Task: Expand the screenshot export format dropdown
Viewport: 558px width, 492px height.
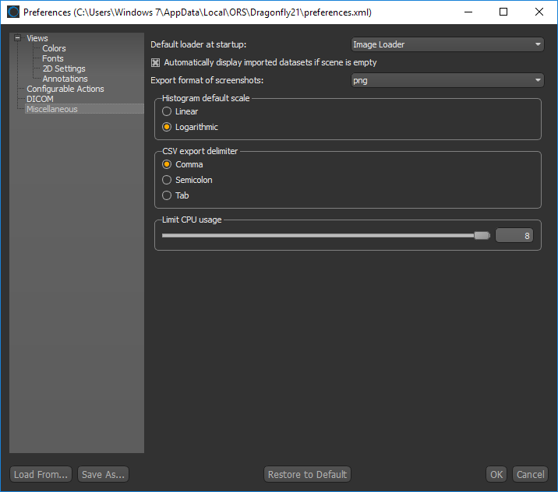Action: click(447, 81)
